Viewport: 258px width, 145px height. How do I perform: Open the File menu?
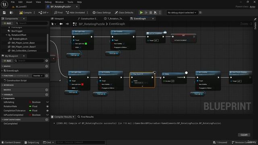click(x=12, y=2)
